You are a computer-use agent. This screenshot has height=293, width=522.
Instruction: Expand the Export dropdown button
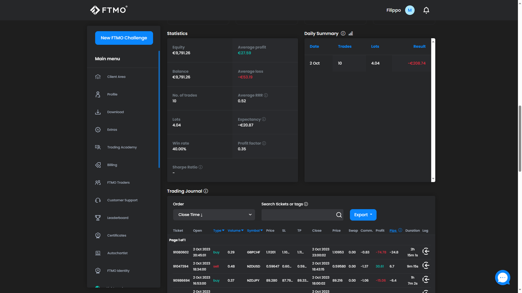click(x=363, y=215)
